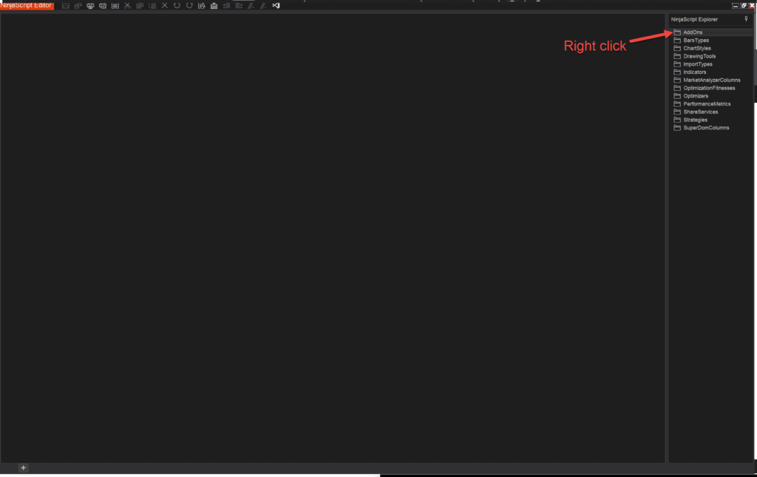Click the NinjaScript Editor window title

pos(26,5)
